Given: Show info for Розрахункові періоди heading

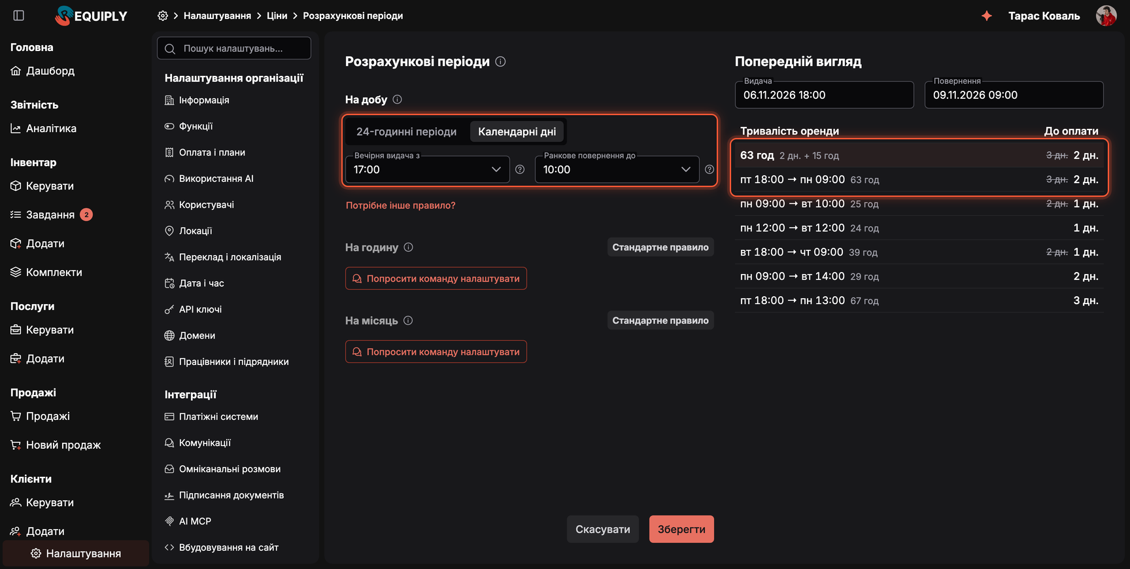Looking at the screenshot, I should tap(500, 61).
